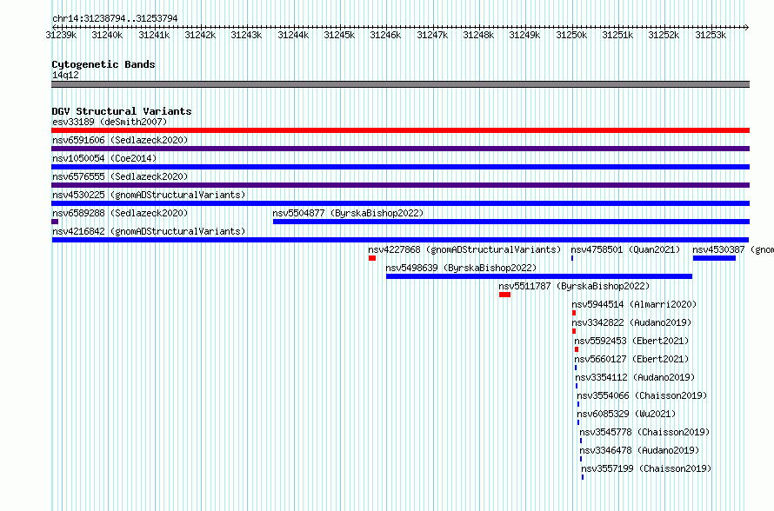
Task: Open nsv6589288 (Sedlazeck2020) variant label
Action: click(x=120, y=213)
